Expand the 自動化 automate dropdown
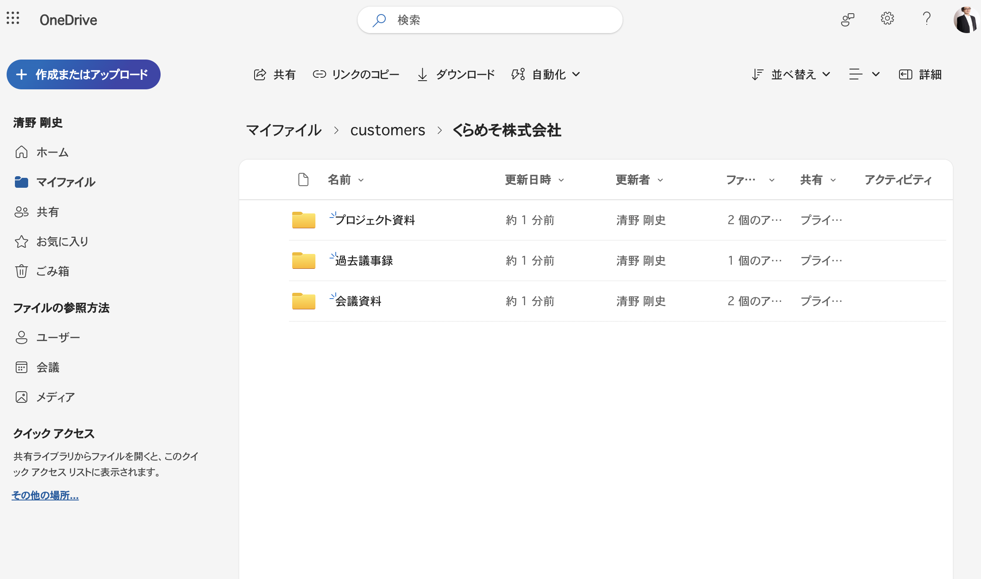This screenshot has height=579, width=981. coord(546,74)
